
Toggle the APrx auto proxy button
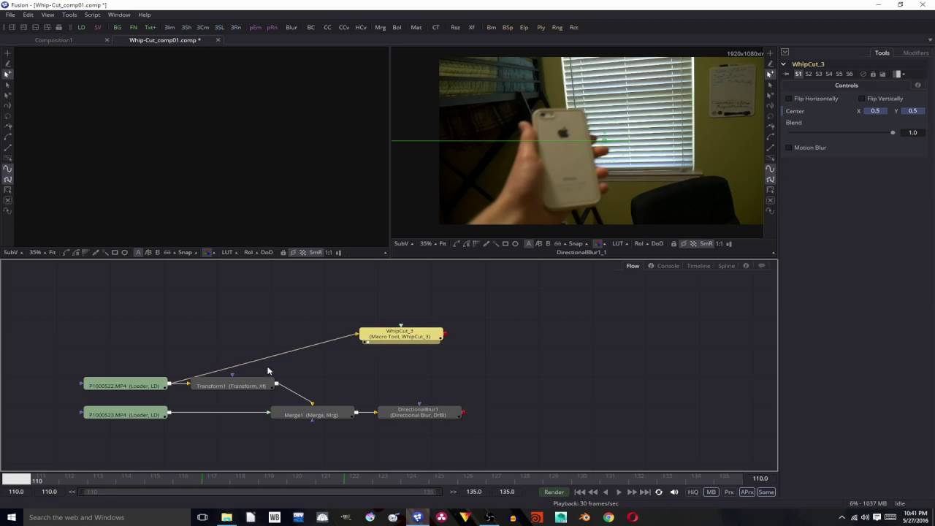[747, 492]
